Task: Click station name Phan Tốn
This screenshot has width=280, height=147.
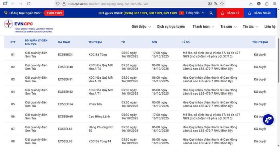Action: 95,104
